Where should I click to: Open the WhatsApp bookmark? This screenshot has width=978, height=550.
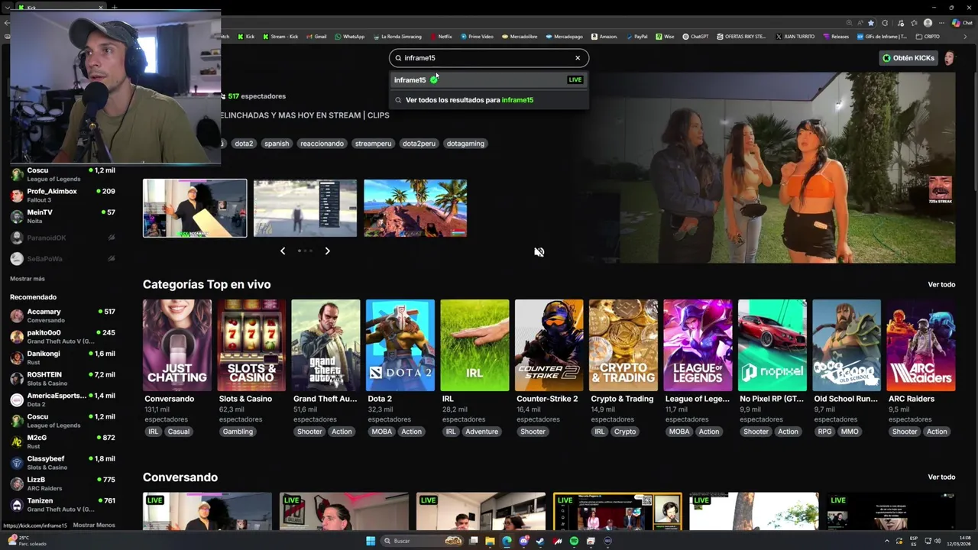coord(349,37)
